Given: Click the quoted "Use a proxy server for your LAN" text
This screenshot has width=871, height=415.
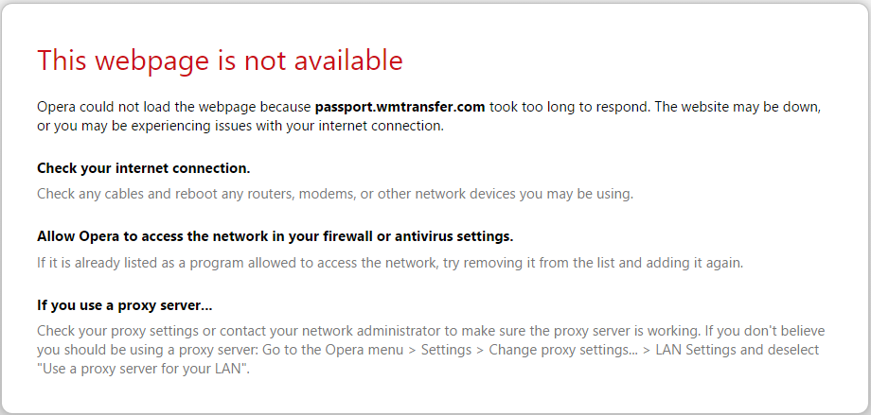Looking at the screenshot, I should [x=142, y=369].
